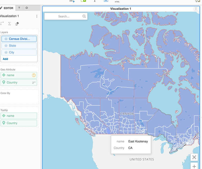Viewport: 202px width, 169px height.
Task: Select the City layer
Action: [x=19, y=52]
